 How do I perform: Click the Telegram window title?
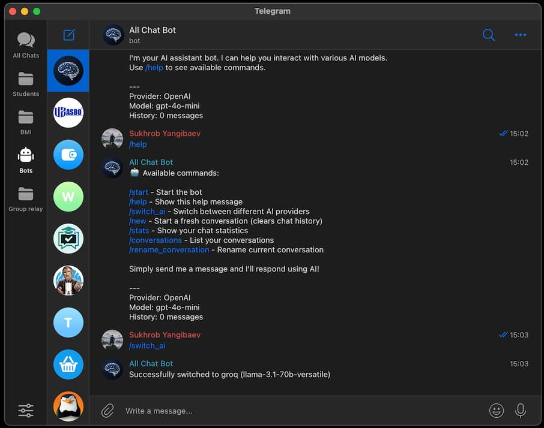click(x=273, y=11)
